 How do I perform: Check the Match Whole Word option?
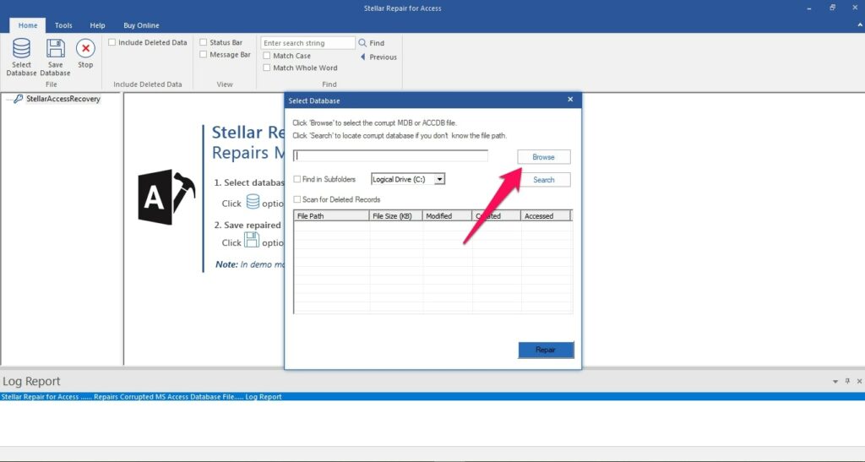point(266,68)
